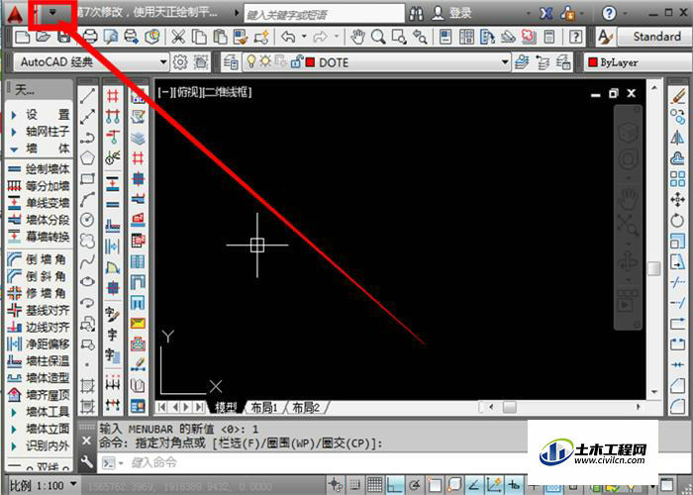Toggle the DOTE layer lock icon

(297, 61)
